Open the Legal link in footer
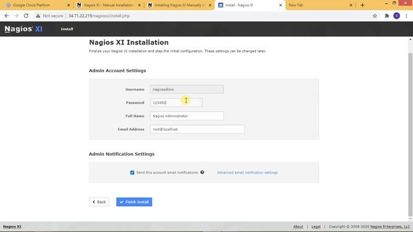413x232 pixels. coord(316,226)
